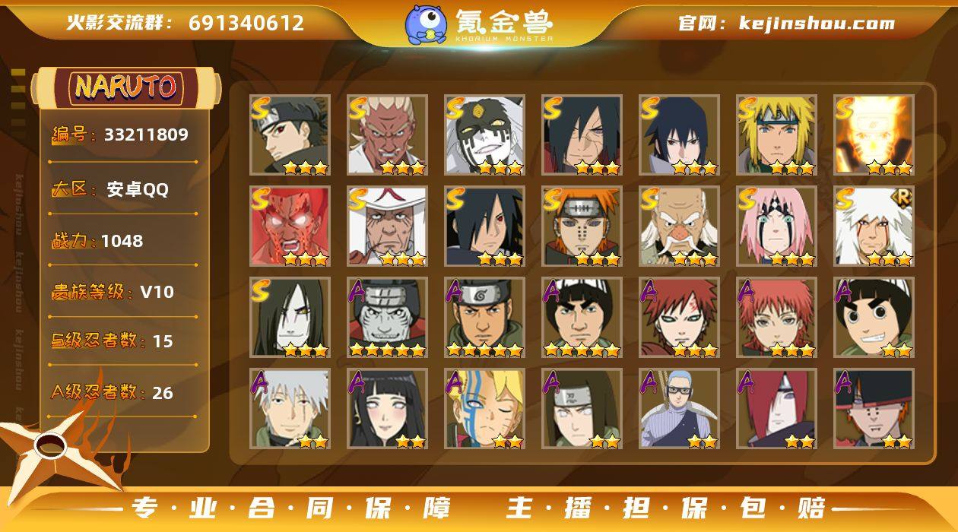The width and height of the screenshot is (958, 532).
Task: Open the Orochimaru S-rank portrait
Action: tap(290, 317)
